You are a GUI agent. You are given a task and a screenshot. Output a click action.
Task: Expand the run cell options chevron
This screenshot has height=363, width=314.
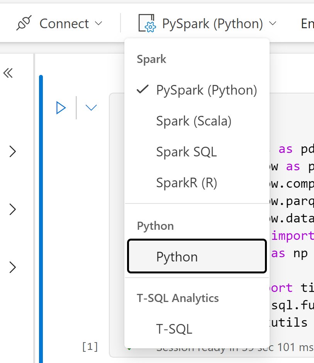coord(91,108)
